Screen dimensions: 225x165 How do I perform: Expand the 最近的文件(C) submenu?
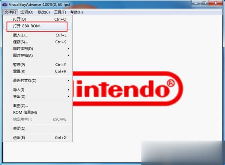click(x=37, y=80)
